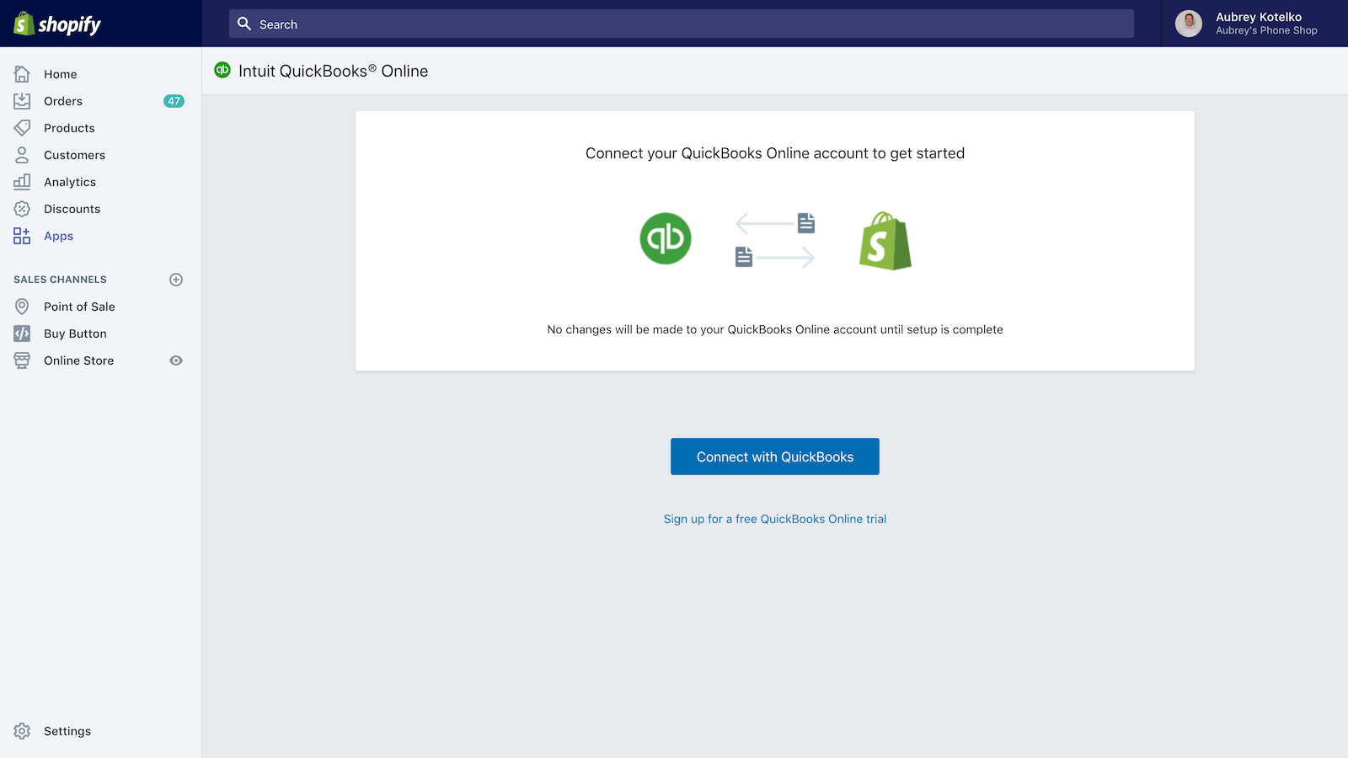Select the Buy Button channel

tap(75, 334)
